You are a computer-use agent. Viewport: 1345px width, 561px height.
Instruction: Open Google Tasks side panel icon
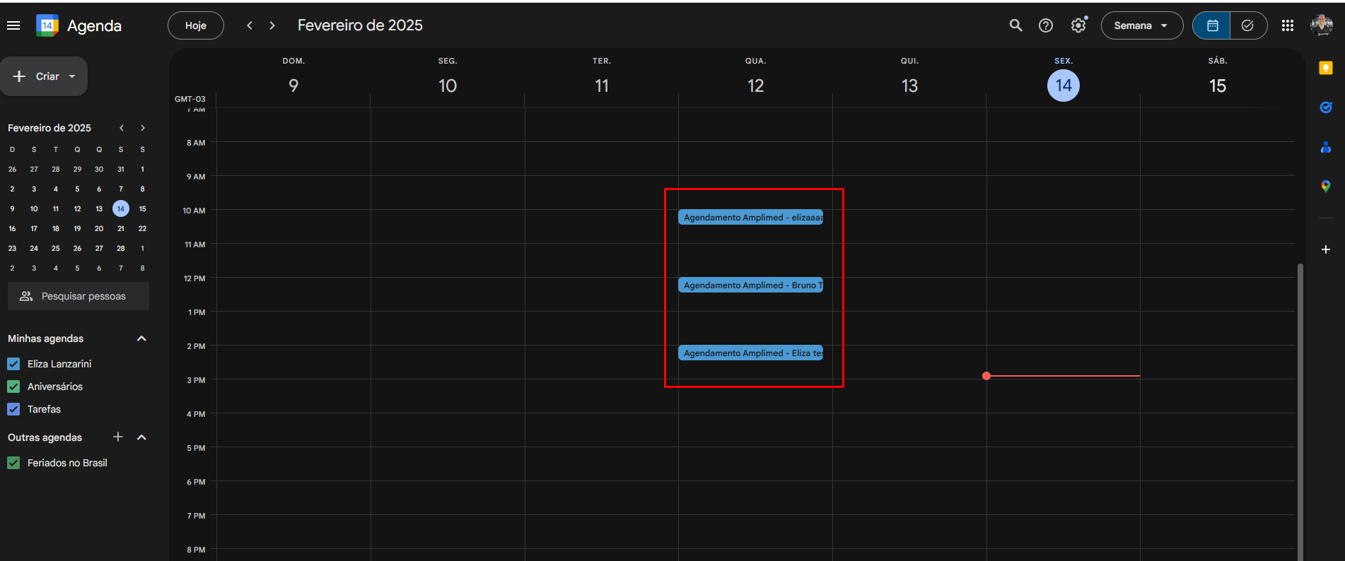coord(1325,107)
